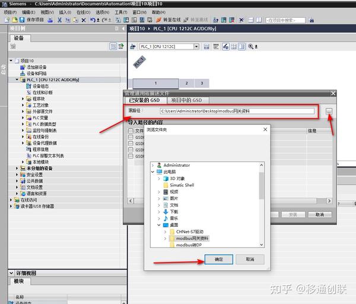Image resolution: width=356 pixels, height=304 pixels.
Task: Click the new project toolbar icon
Action: click(x=7, y=20)
